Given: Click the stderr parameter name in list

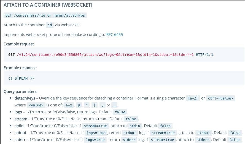Looking at the screenshot, I should pyautogui.click(x=20, y=140).
